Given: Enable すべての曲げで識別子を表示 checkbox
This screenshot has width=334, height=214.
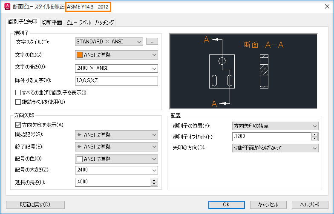Looking at the screenshot, I should coord(18,93).
